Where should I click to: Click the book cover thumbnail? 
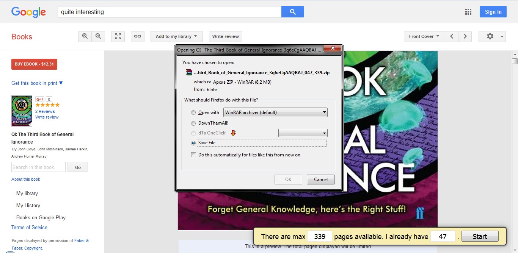click(x=22, y=111)
